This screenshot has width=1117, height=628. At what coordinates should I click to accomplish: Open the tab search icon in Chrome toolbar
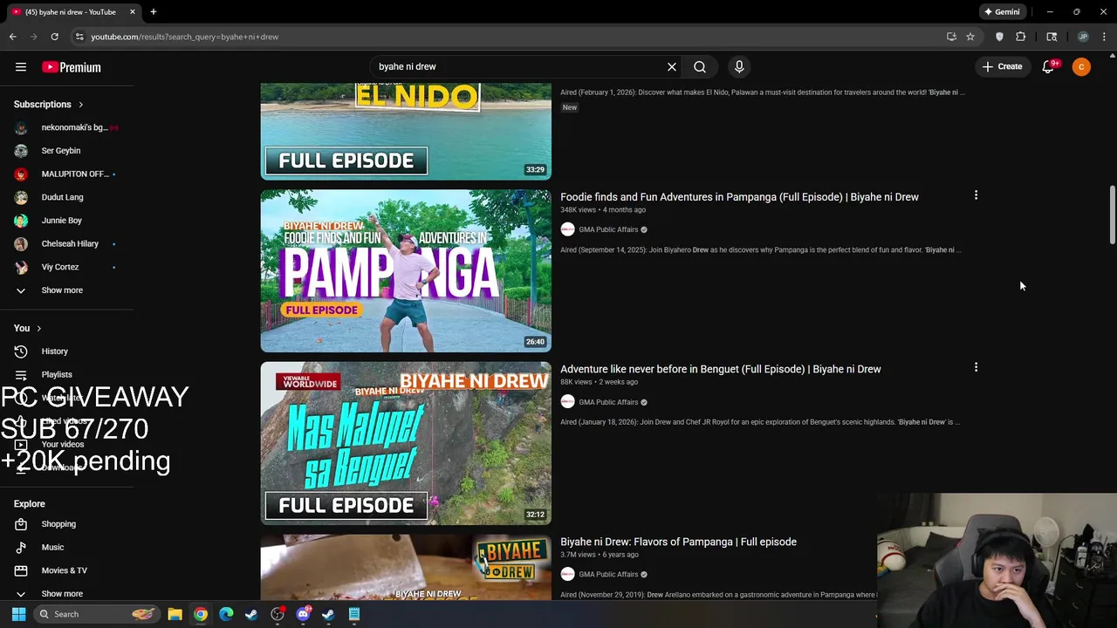click(x=1052, y=37)
